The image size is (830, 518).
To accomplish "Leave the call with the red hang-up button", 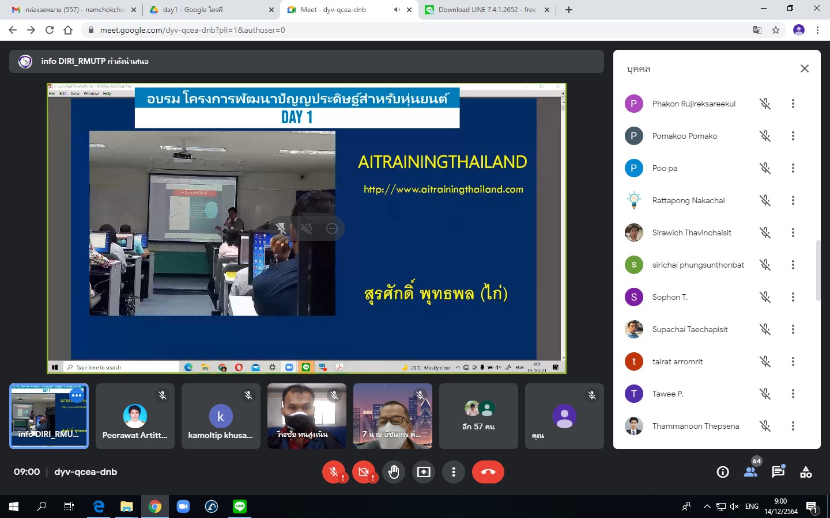I will click(x=488, y=472).
